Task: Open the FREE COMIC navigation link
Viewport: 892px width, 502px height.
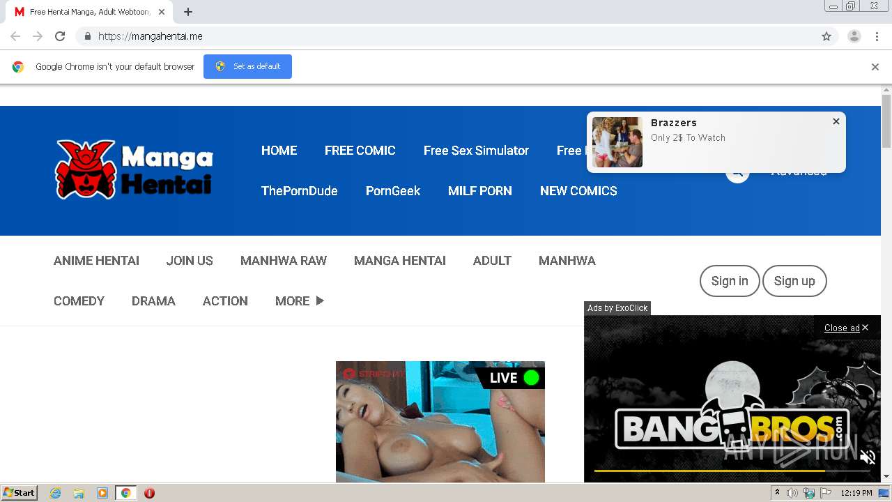Action: point(360,151)
